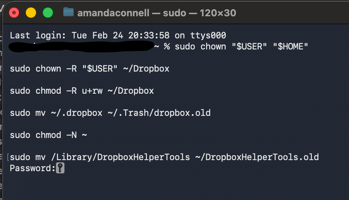
Task: Click the blacked-out redacted prompt area
Action: click(83, 45)
